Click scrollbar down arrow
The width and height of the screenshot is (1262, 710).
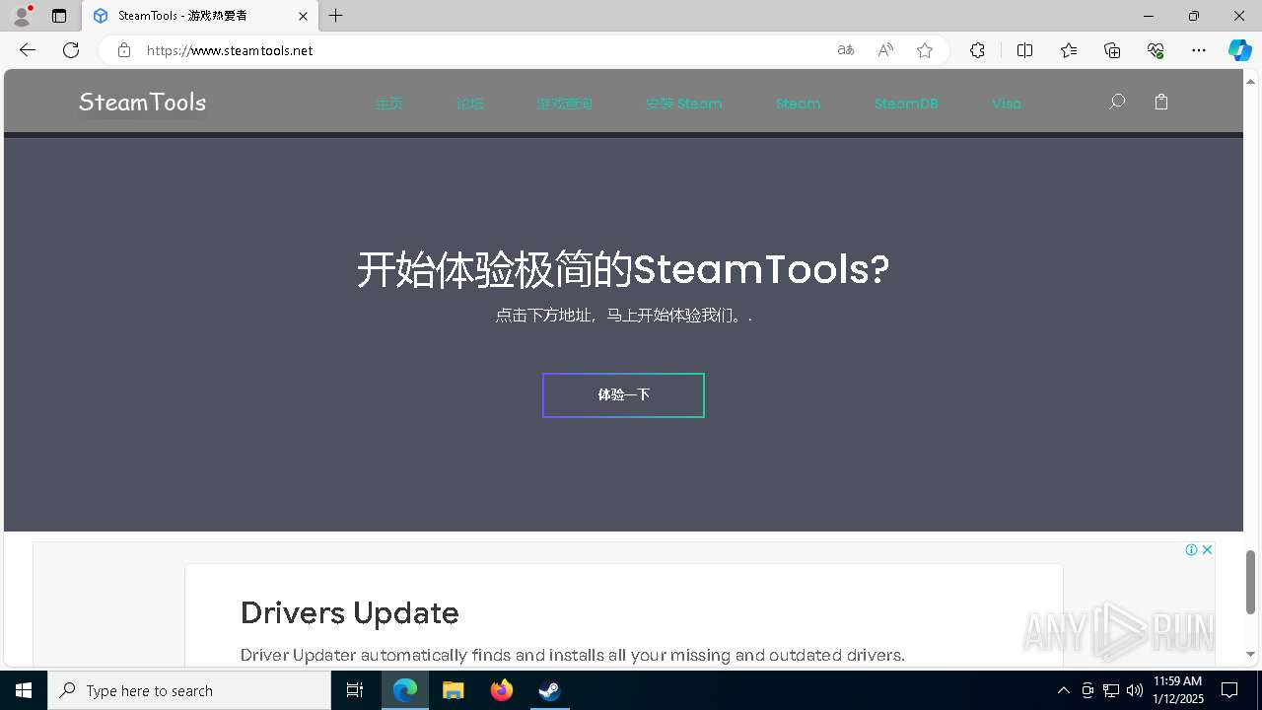point(1250,655)
